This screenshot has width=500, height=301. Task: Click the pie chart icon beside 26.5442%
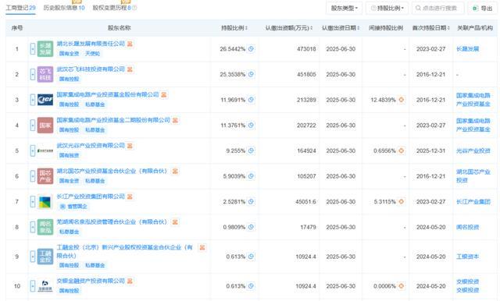[x=251, y=48]
